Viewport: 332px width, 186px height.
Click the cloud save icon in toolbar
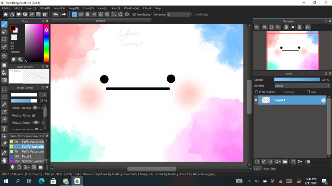[6, 14]
